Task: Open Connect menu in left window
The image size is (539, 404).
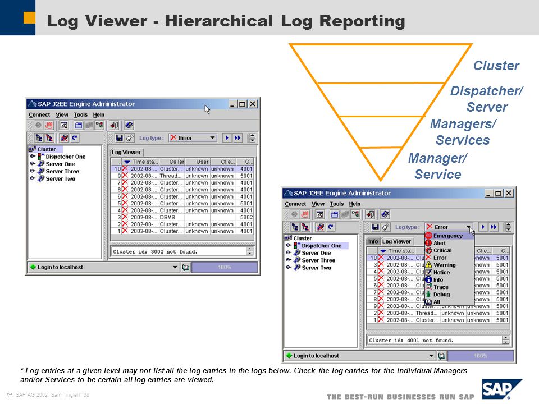Action: click(39, 114)
